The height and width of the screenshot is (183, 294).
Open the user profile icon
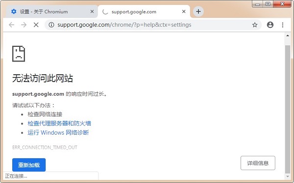pos(270,25)
